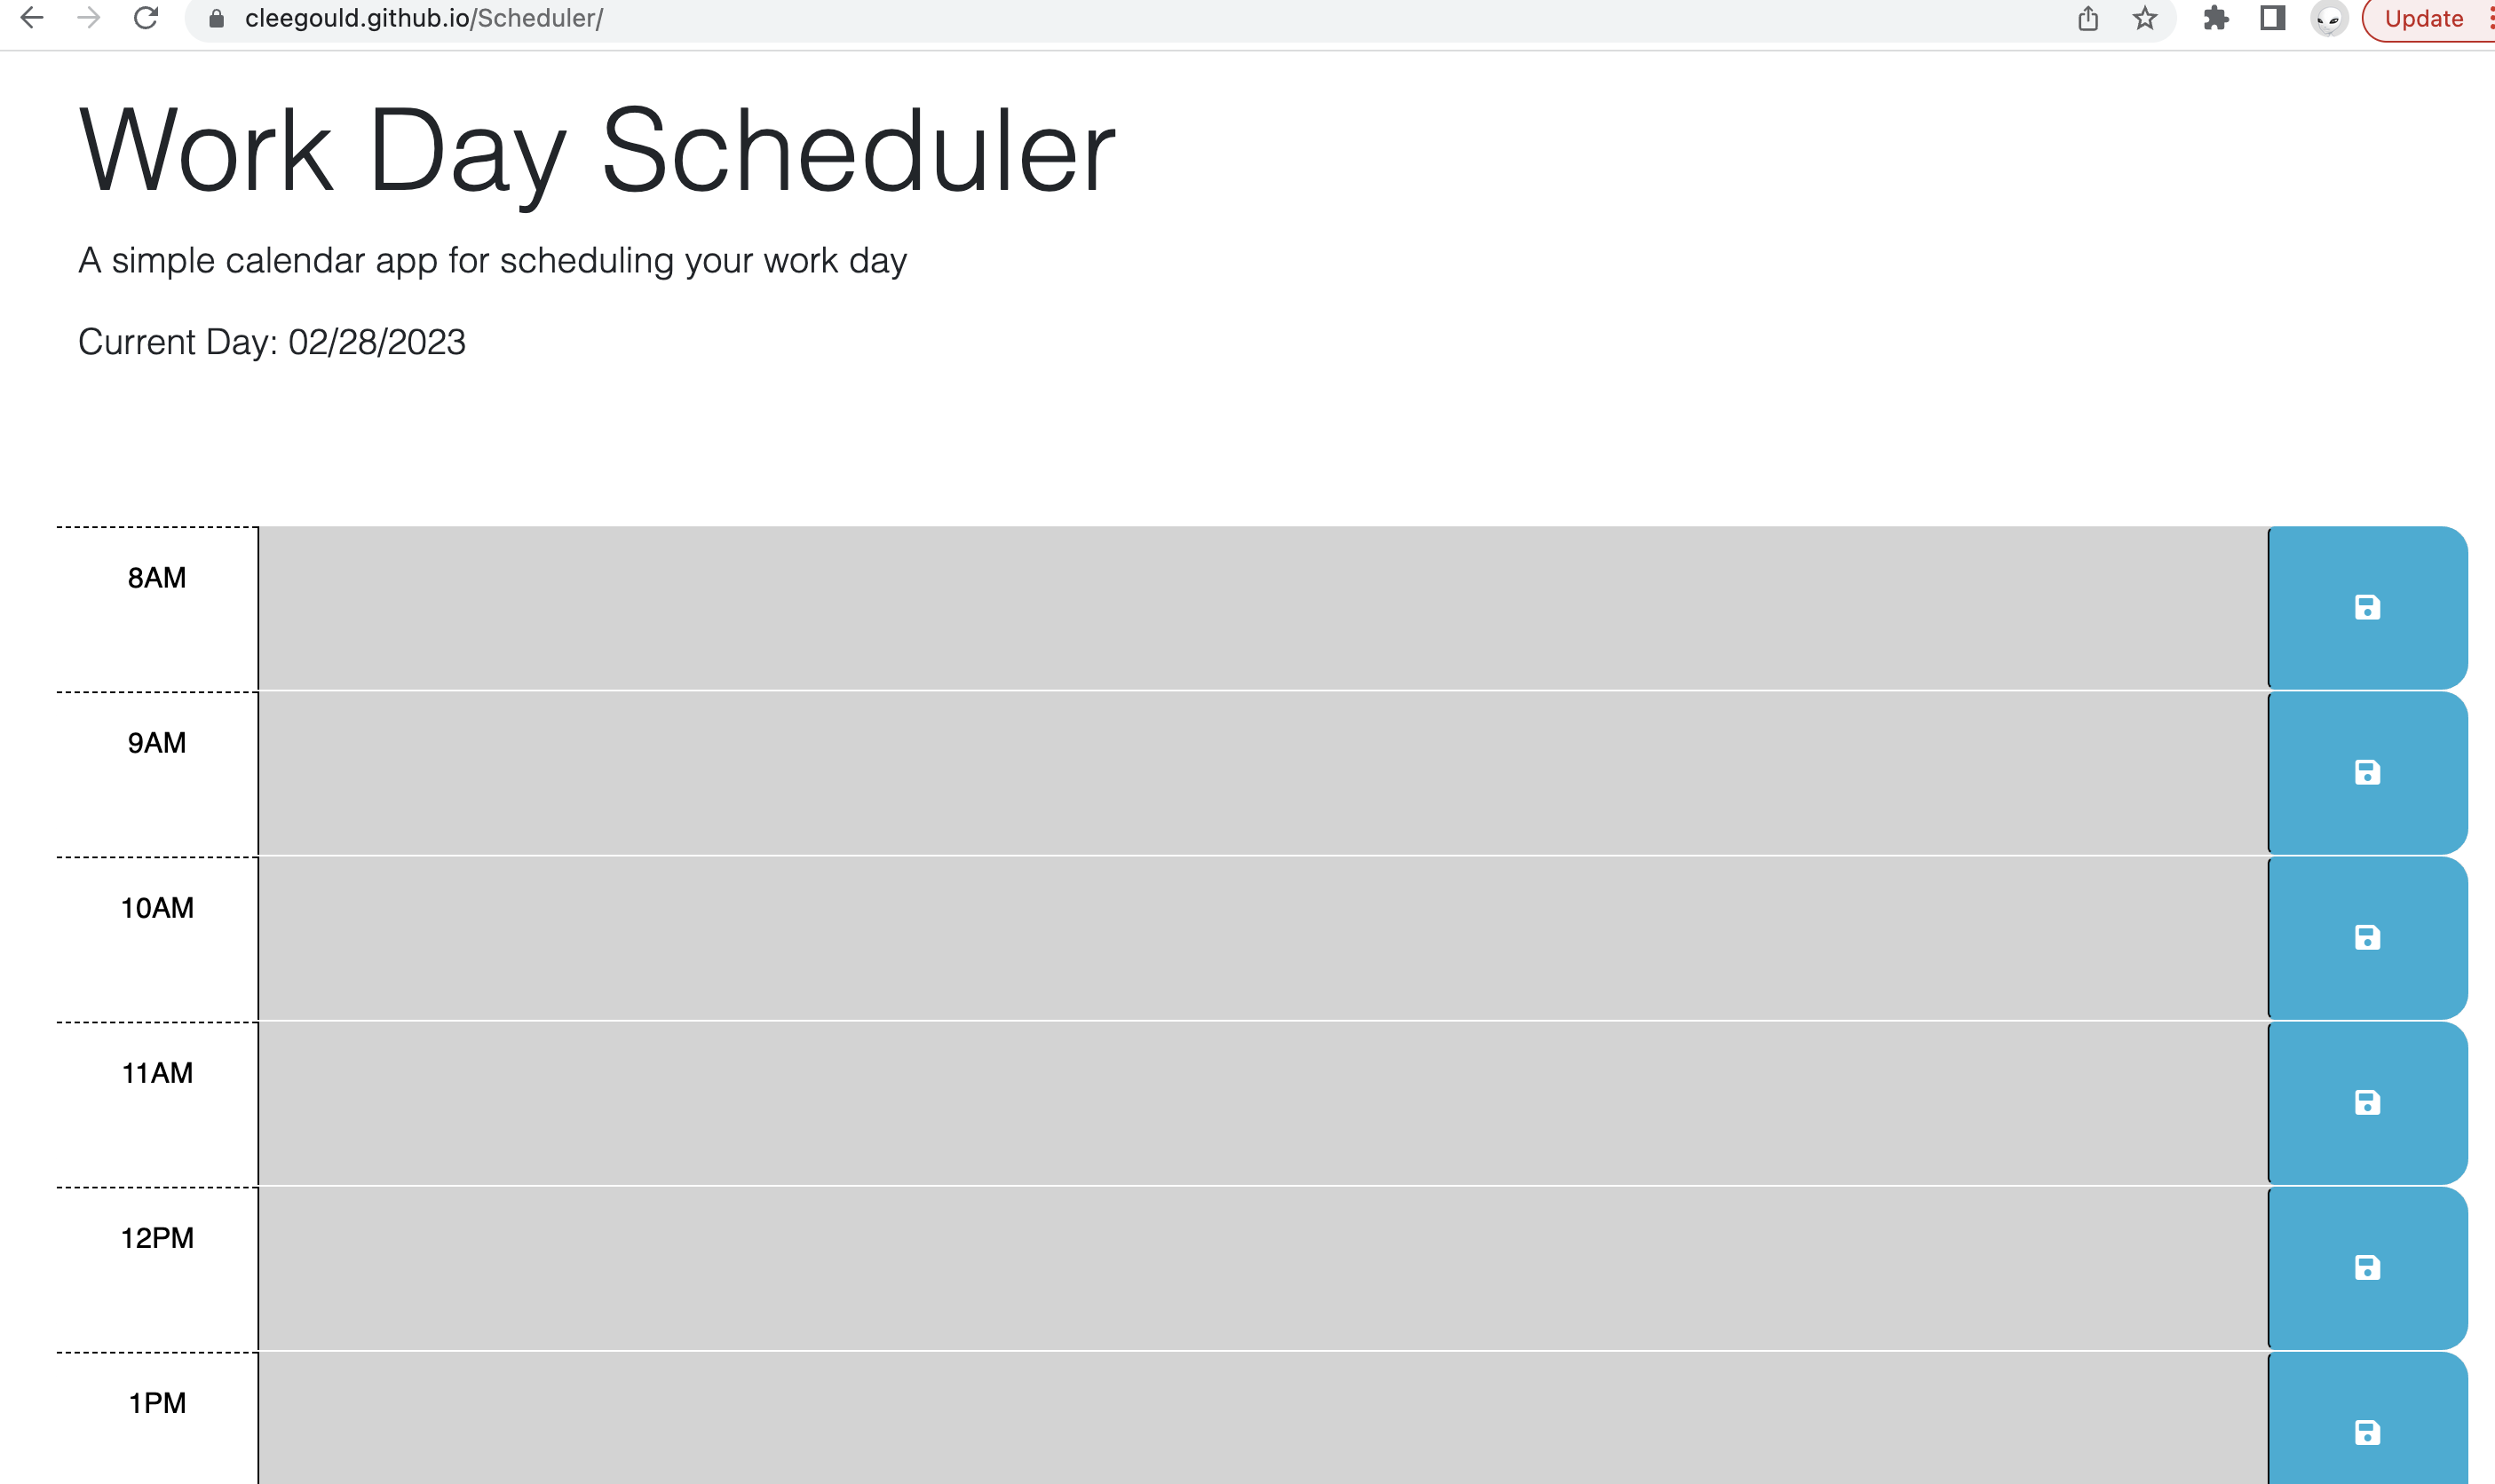Save the 9AM time block entry
The width and height of the screenshot is (2495, 1484).
(x=2366, y=772)
